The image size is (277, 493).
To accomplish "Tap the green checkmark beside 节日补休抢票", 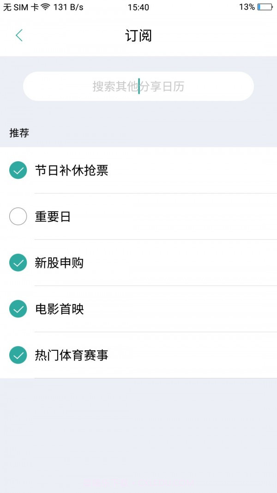I will click(18, 170).
